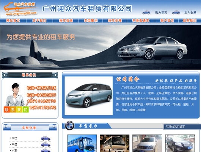This screenshot has height=152, width=201.
Task: Open the blue bus thumbnail
Action: [82, 143]
